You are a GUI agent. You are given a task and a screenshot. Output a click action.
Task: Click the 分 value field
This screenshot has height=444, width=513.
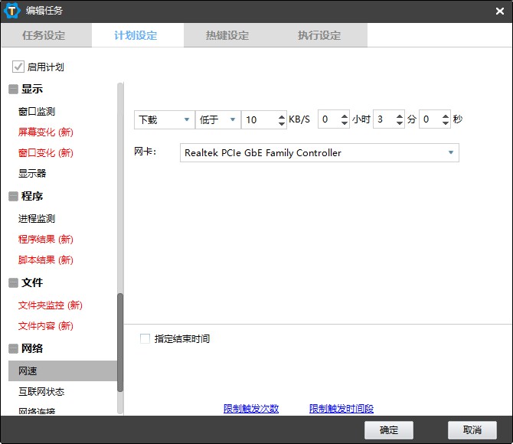tap(384, 119)
